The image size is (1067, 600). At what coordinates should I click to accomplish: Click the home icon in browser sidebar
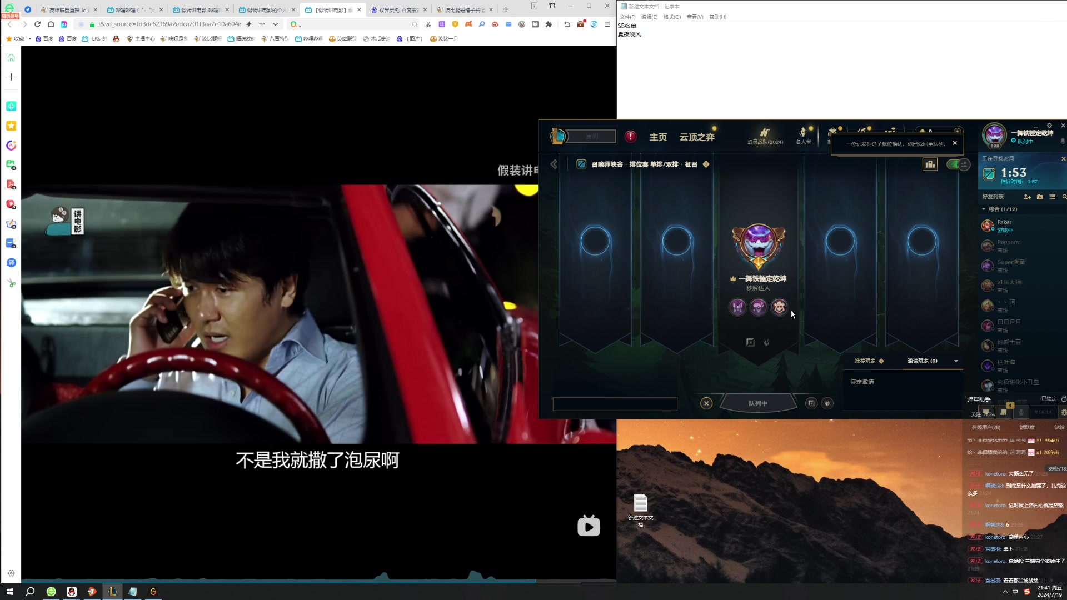[x=11, y=58]
